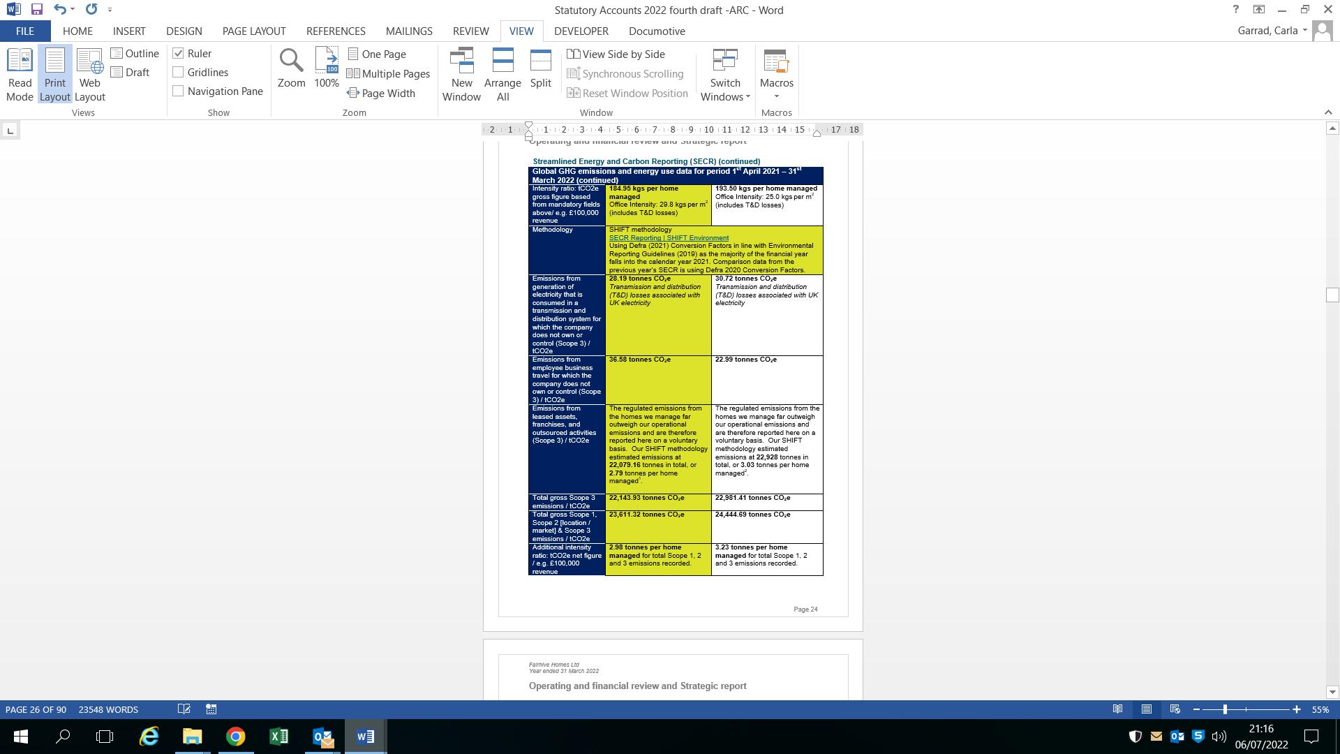This screenshot has width=1340, height=754.
Task: Follow the SECR Reporting SHIFT Environment link
Action: tap(668, 238)
